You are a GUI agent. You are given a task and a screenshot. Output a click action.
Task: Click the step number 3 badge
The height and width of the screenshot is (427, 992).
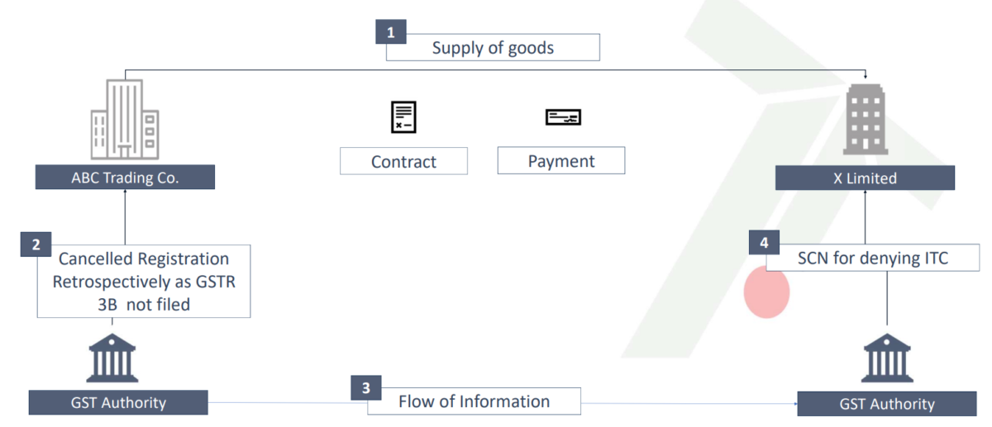[x=366, y=387]
